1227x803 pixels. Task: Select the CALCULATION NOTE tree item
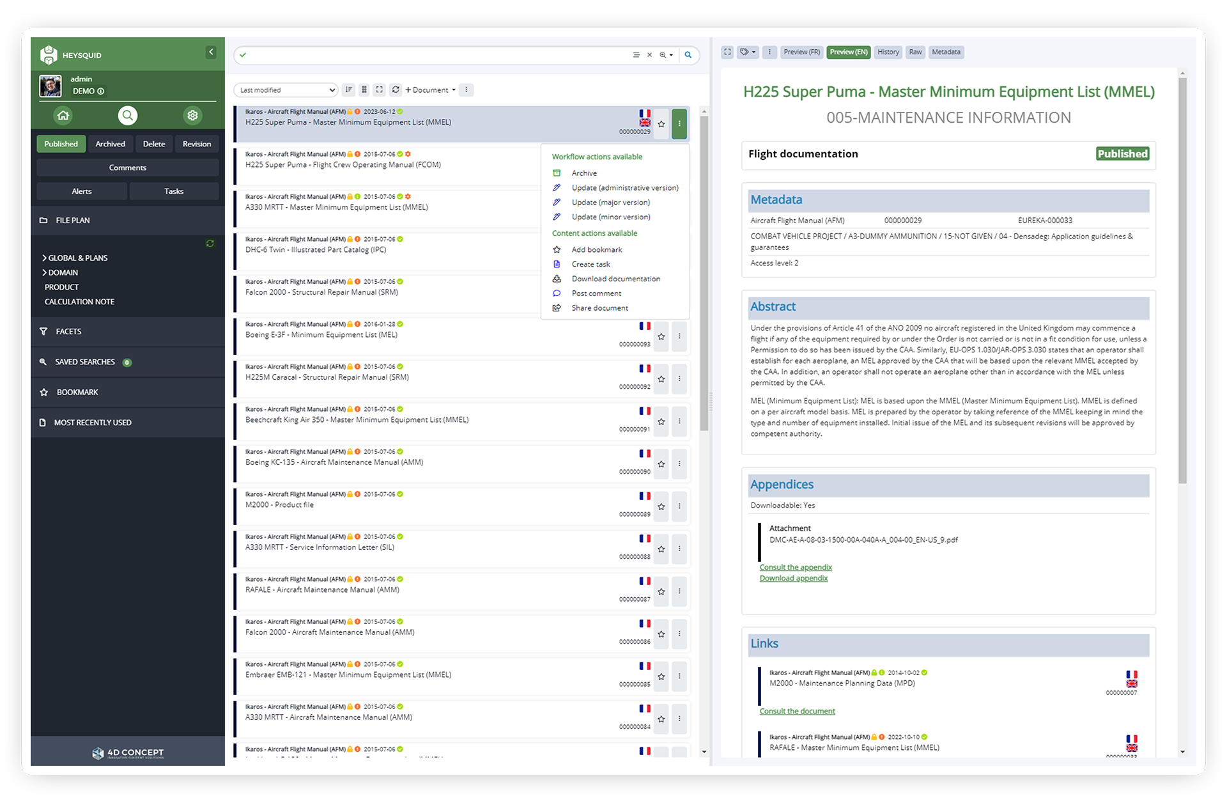click(79, 302)
